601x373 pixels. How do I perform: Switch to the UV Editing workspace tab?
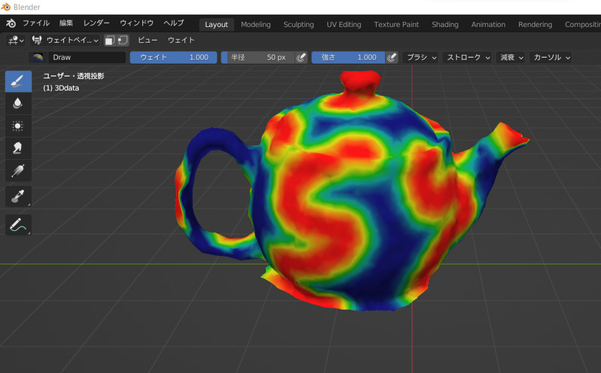344,25
